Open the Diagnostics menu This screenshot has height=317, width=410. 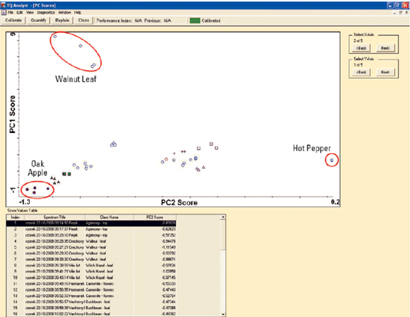(x=46, y=12)
